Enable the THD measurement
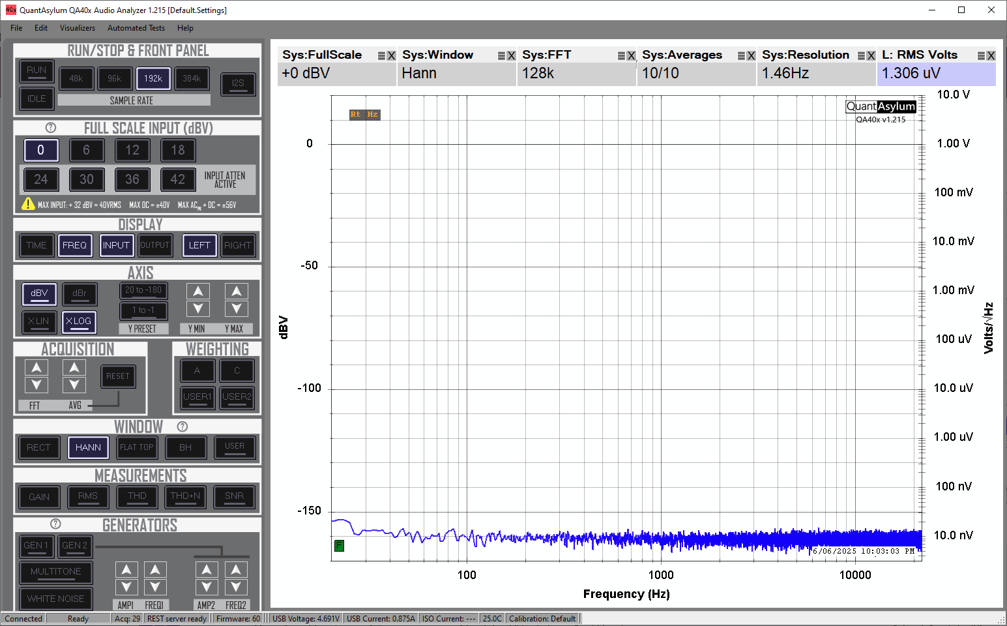The height and width of the screenshot is (626, 1007). [x=137, y=498]
